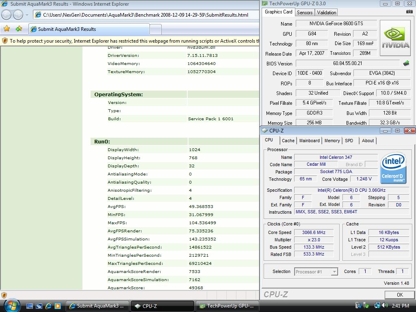
Task: Open the CPU-Z Cache tab
Action: click(288, 141)
